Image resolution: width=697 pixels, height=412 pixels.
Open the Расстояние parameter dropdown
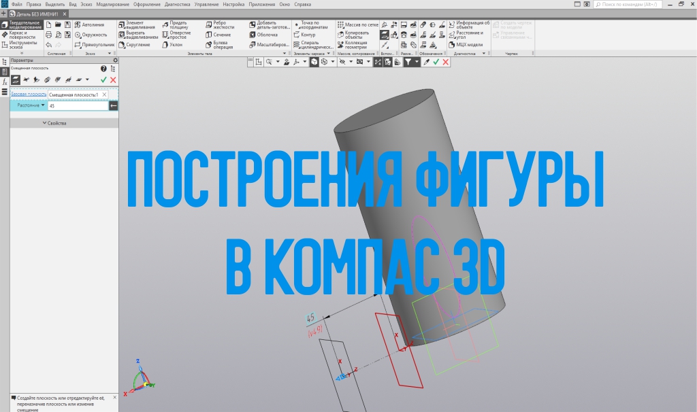(43, 105)
